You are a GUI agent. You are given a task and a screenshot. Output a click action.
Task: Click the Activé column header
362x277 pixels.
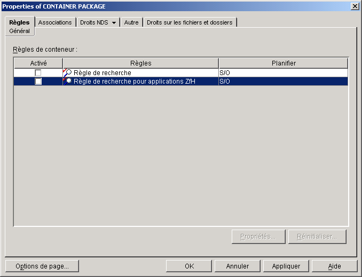(x=38, y=63)
